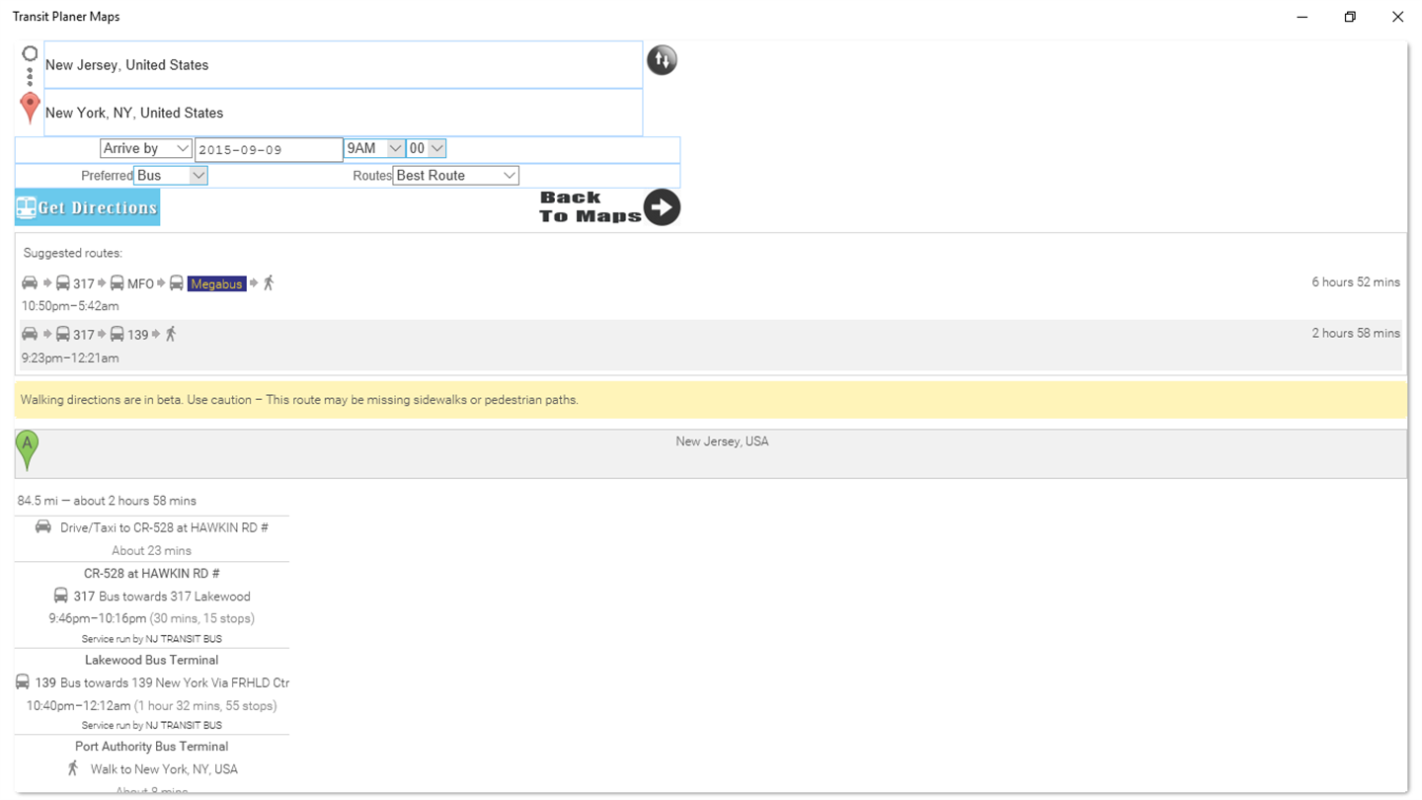The height and width of the screenshot is (800, 1422).
Task: Click the 10:40pm–12:12am schedule line
Action: point(151,705)
